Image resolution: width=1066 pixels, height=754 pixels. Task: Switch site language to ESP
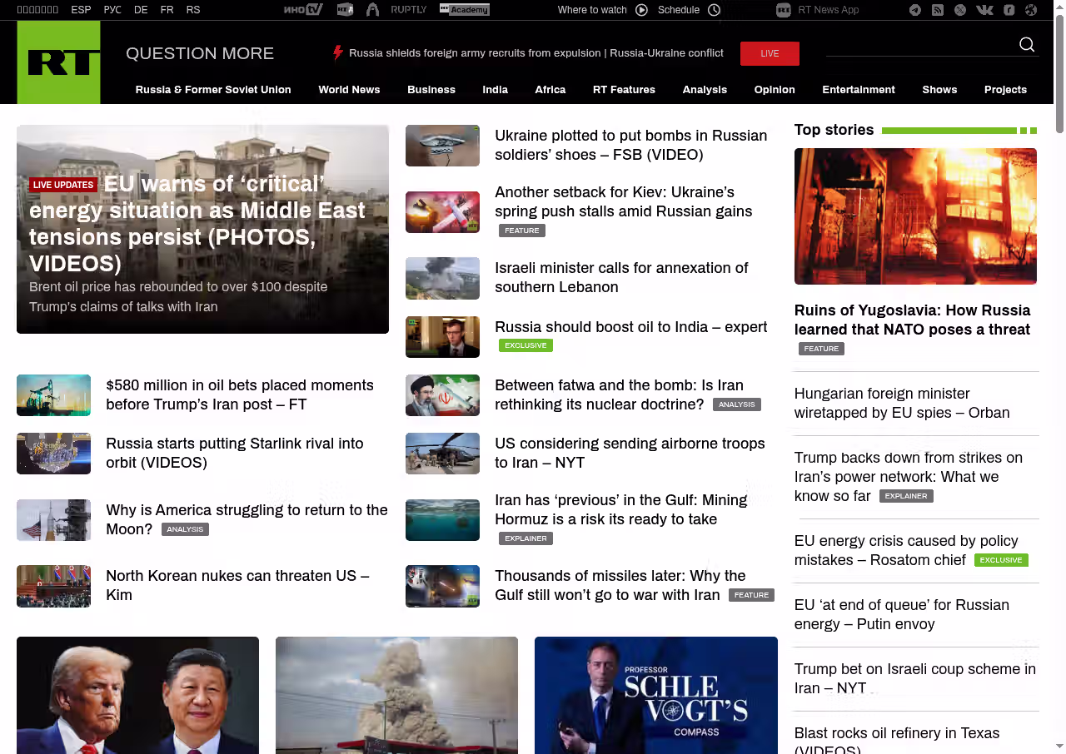click(81, 10)
